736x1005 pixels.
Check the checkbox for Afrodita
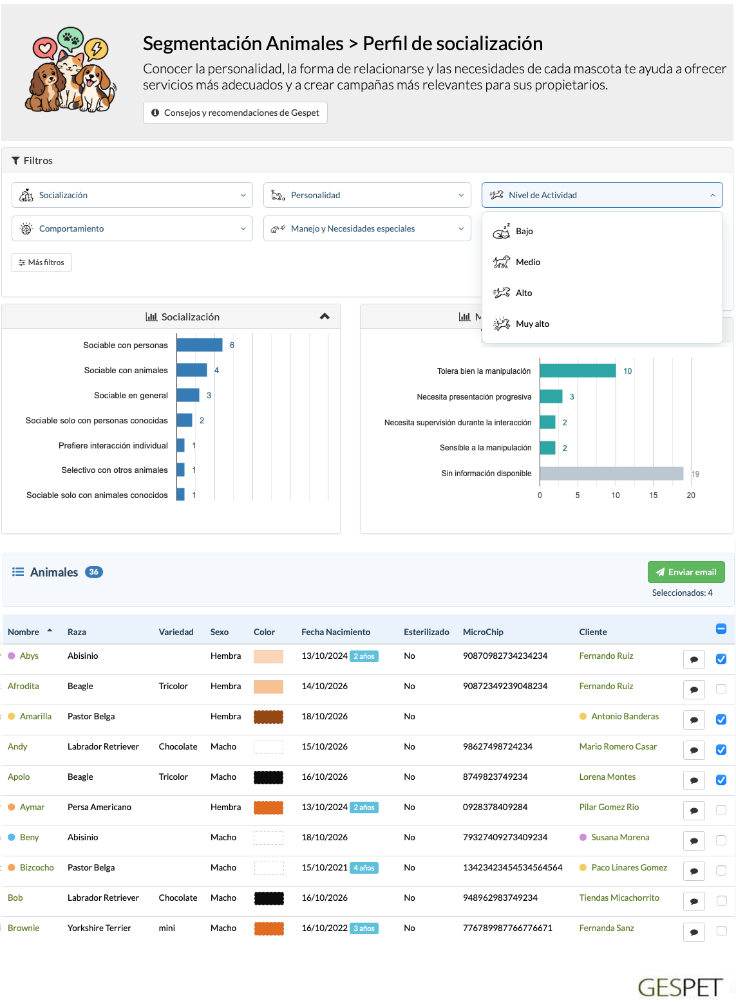pos(721,689)
